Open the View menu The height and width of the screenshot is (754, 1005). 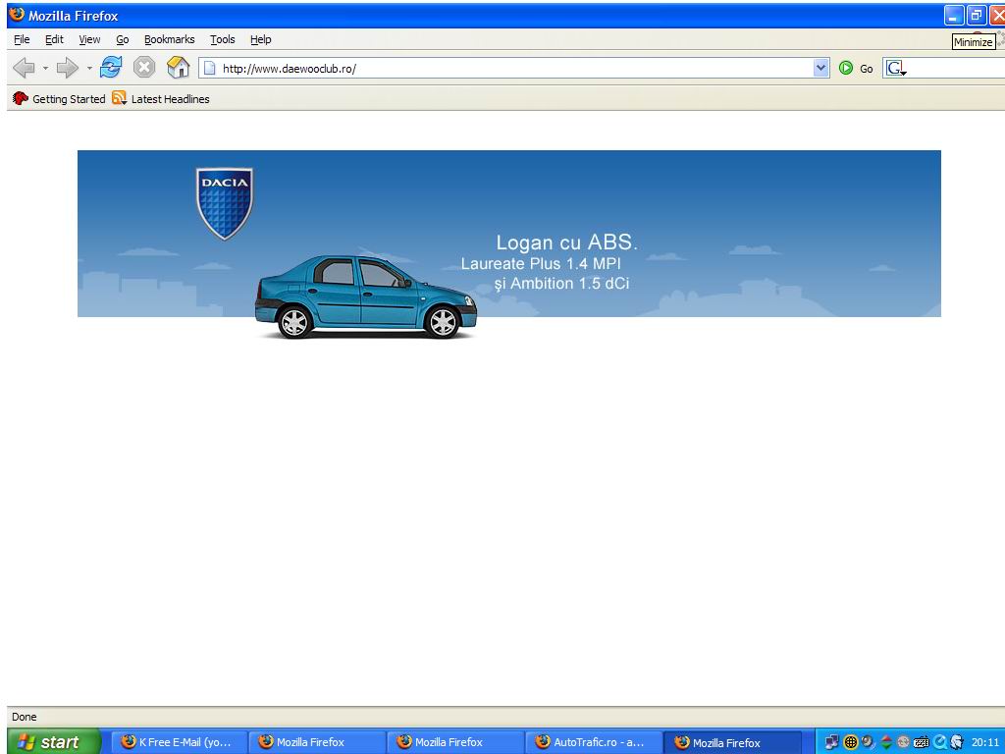[x=89, y=39]
